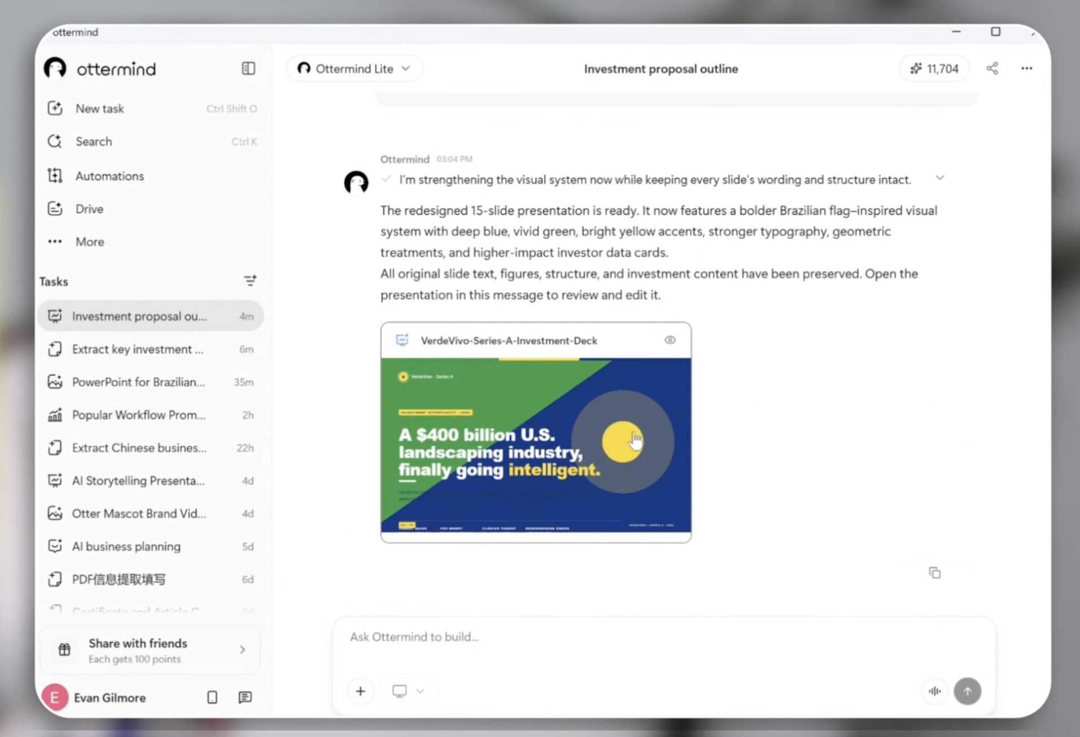Click the New task sidebar icon
The image size is (1080, 737).
point(55,108)
